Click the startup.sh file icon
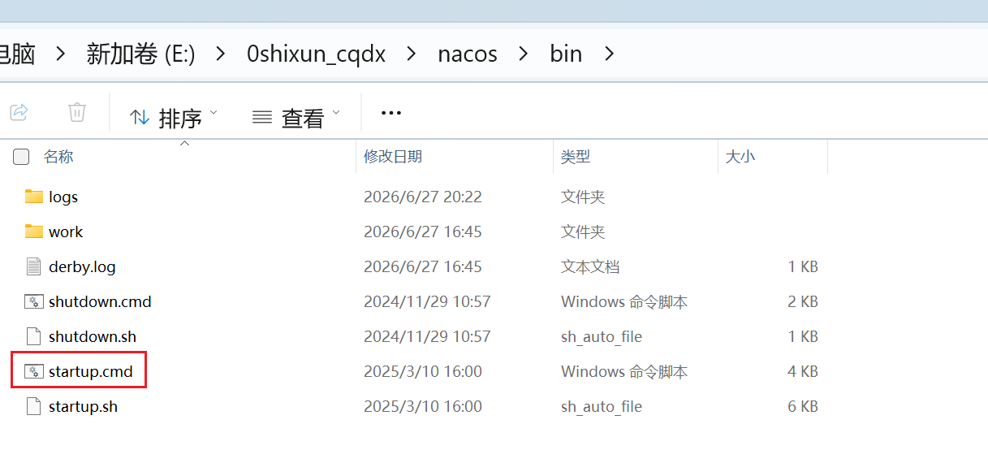Screen dimensions: 988x463 pos(33,406)
